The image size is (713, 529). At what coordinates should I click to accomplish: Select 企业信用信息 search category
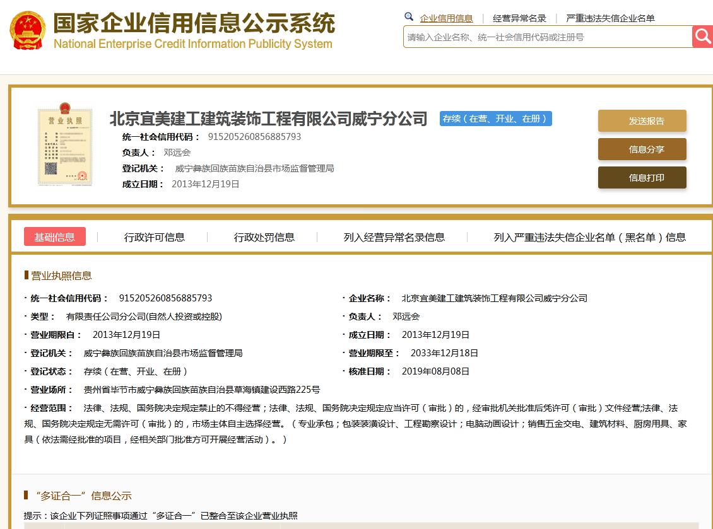[446, 18]
